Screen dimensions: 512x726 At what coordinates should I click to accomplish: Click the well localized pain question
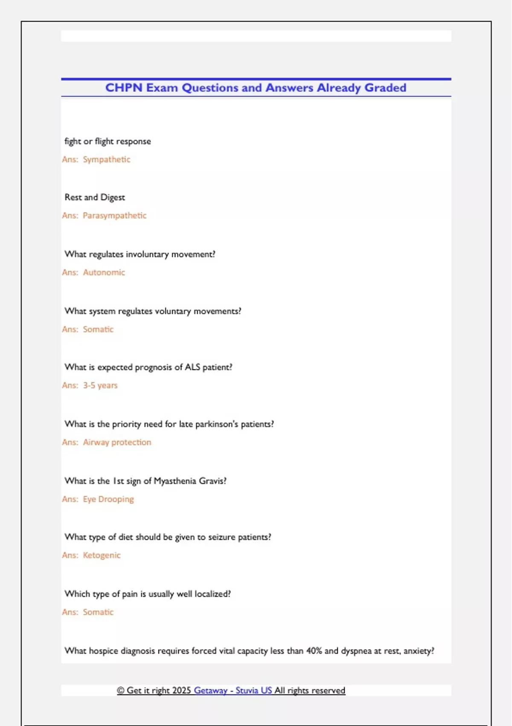148,594
